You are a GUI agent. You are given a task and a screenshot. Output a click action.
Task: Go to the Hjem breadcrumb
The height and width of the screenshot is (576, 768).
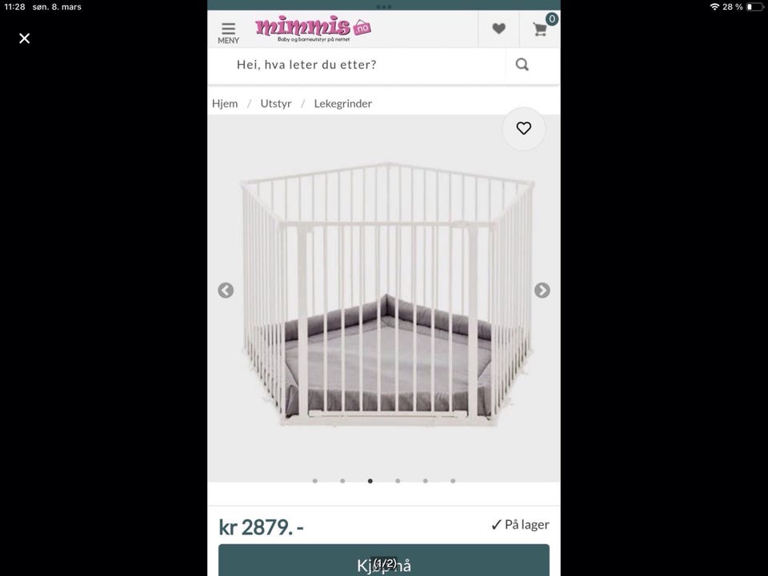pos(225,103)
